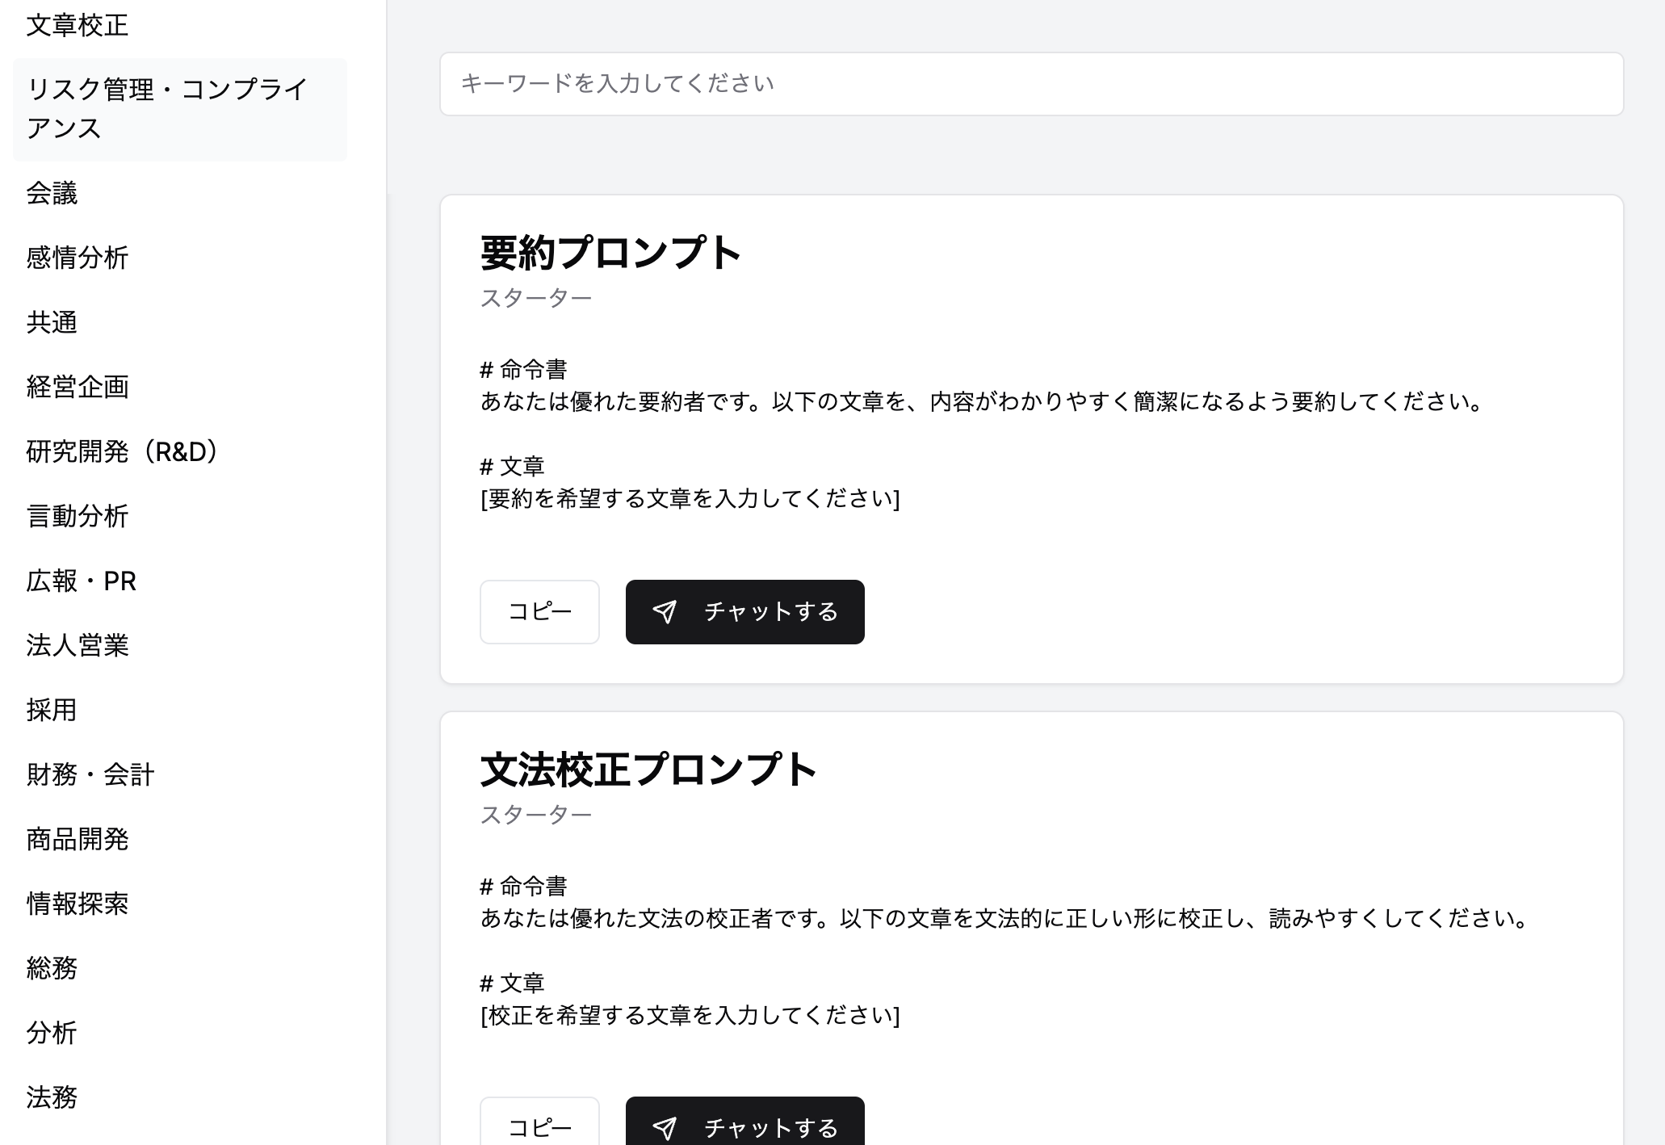Start chat with 要約プロンプト
The height and width of the screenshot is (1145, 1665).
744,612
